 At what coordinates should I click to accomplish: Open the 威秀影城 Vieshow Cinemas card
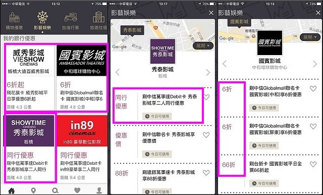[x=29, y=78]
